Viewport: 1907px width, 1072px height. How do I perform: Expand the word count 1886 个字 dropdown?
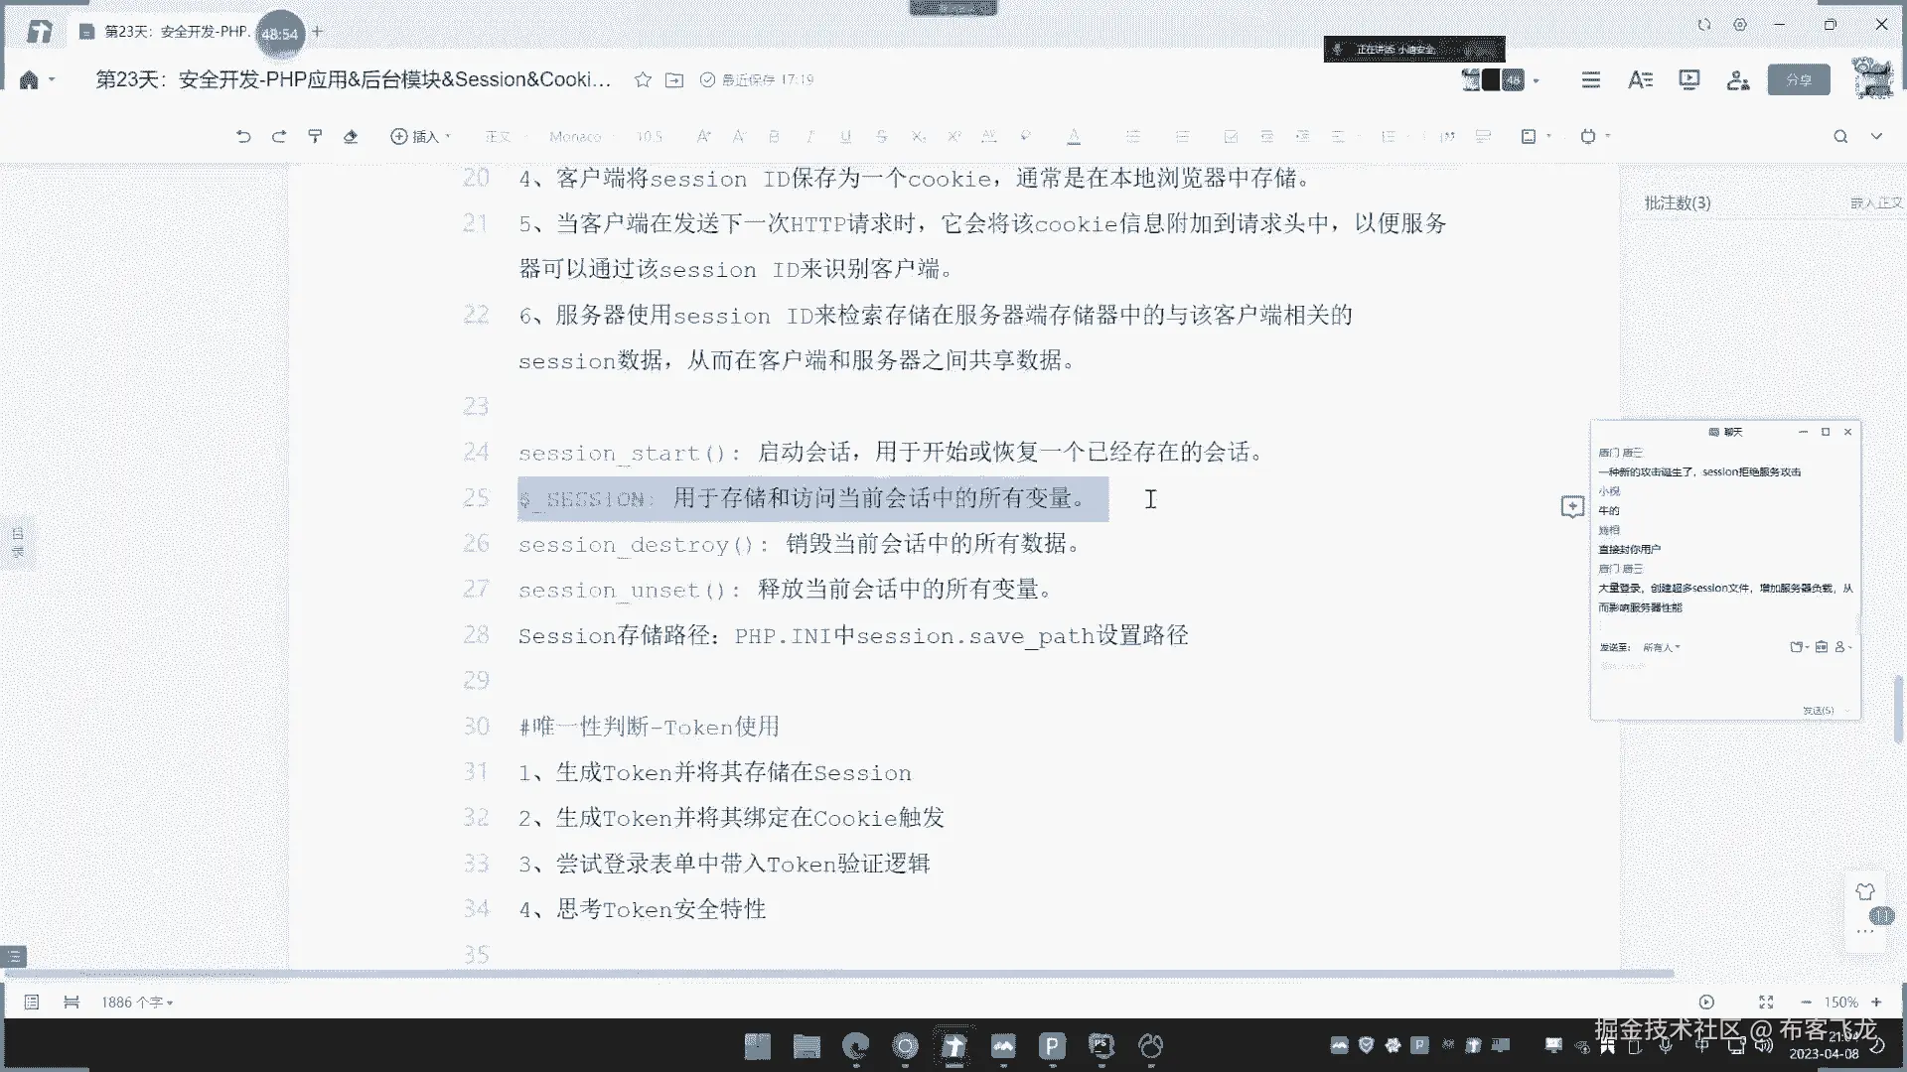pos(137,1003)
